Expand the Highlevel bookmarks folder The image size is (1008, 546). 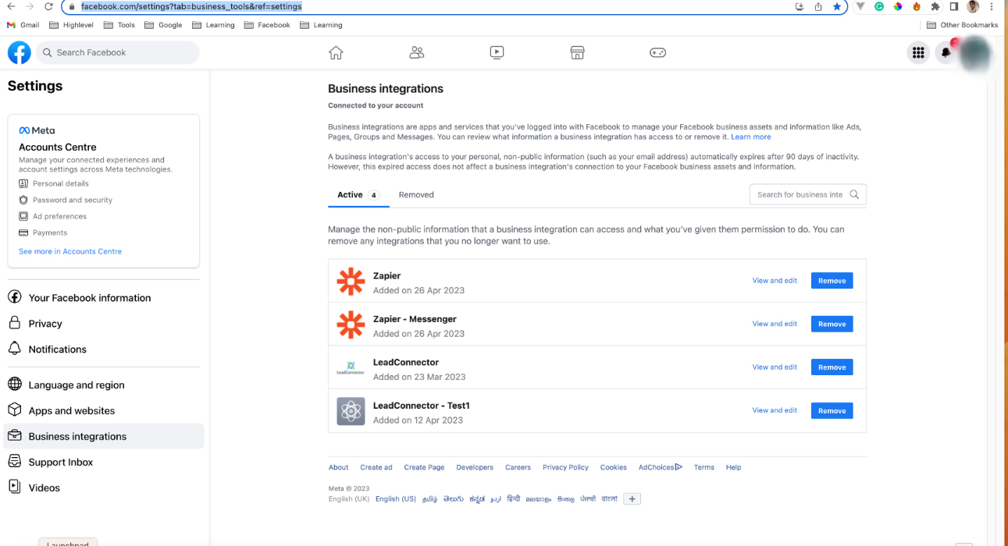pos(71,25)
